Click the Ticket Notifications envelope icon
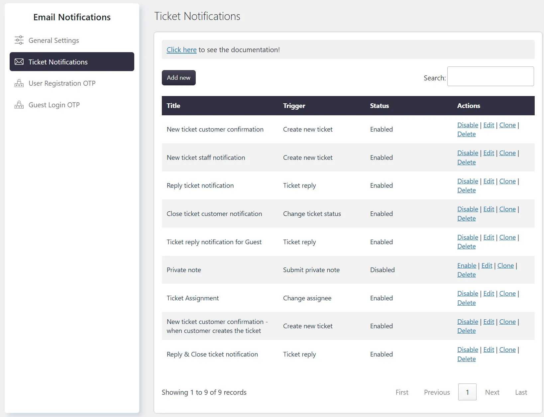The image size is (544, 417). (x=19, y=62)
